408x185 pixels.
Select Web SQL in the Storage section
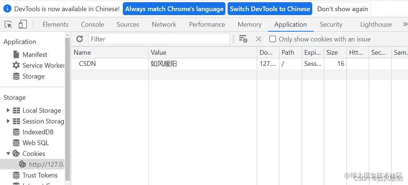[x=36, y=143]
